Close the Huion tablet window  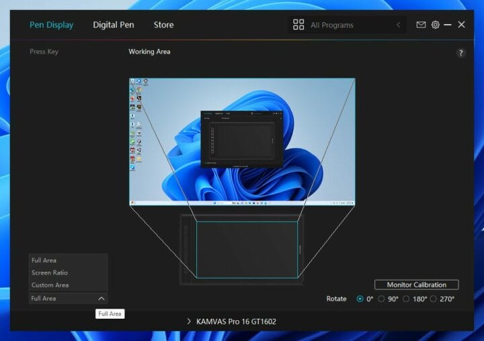(461, 25)
